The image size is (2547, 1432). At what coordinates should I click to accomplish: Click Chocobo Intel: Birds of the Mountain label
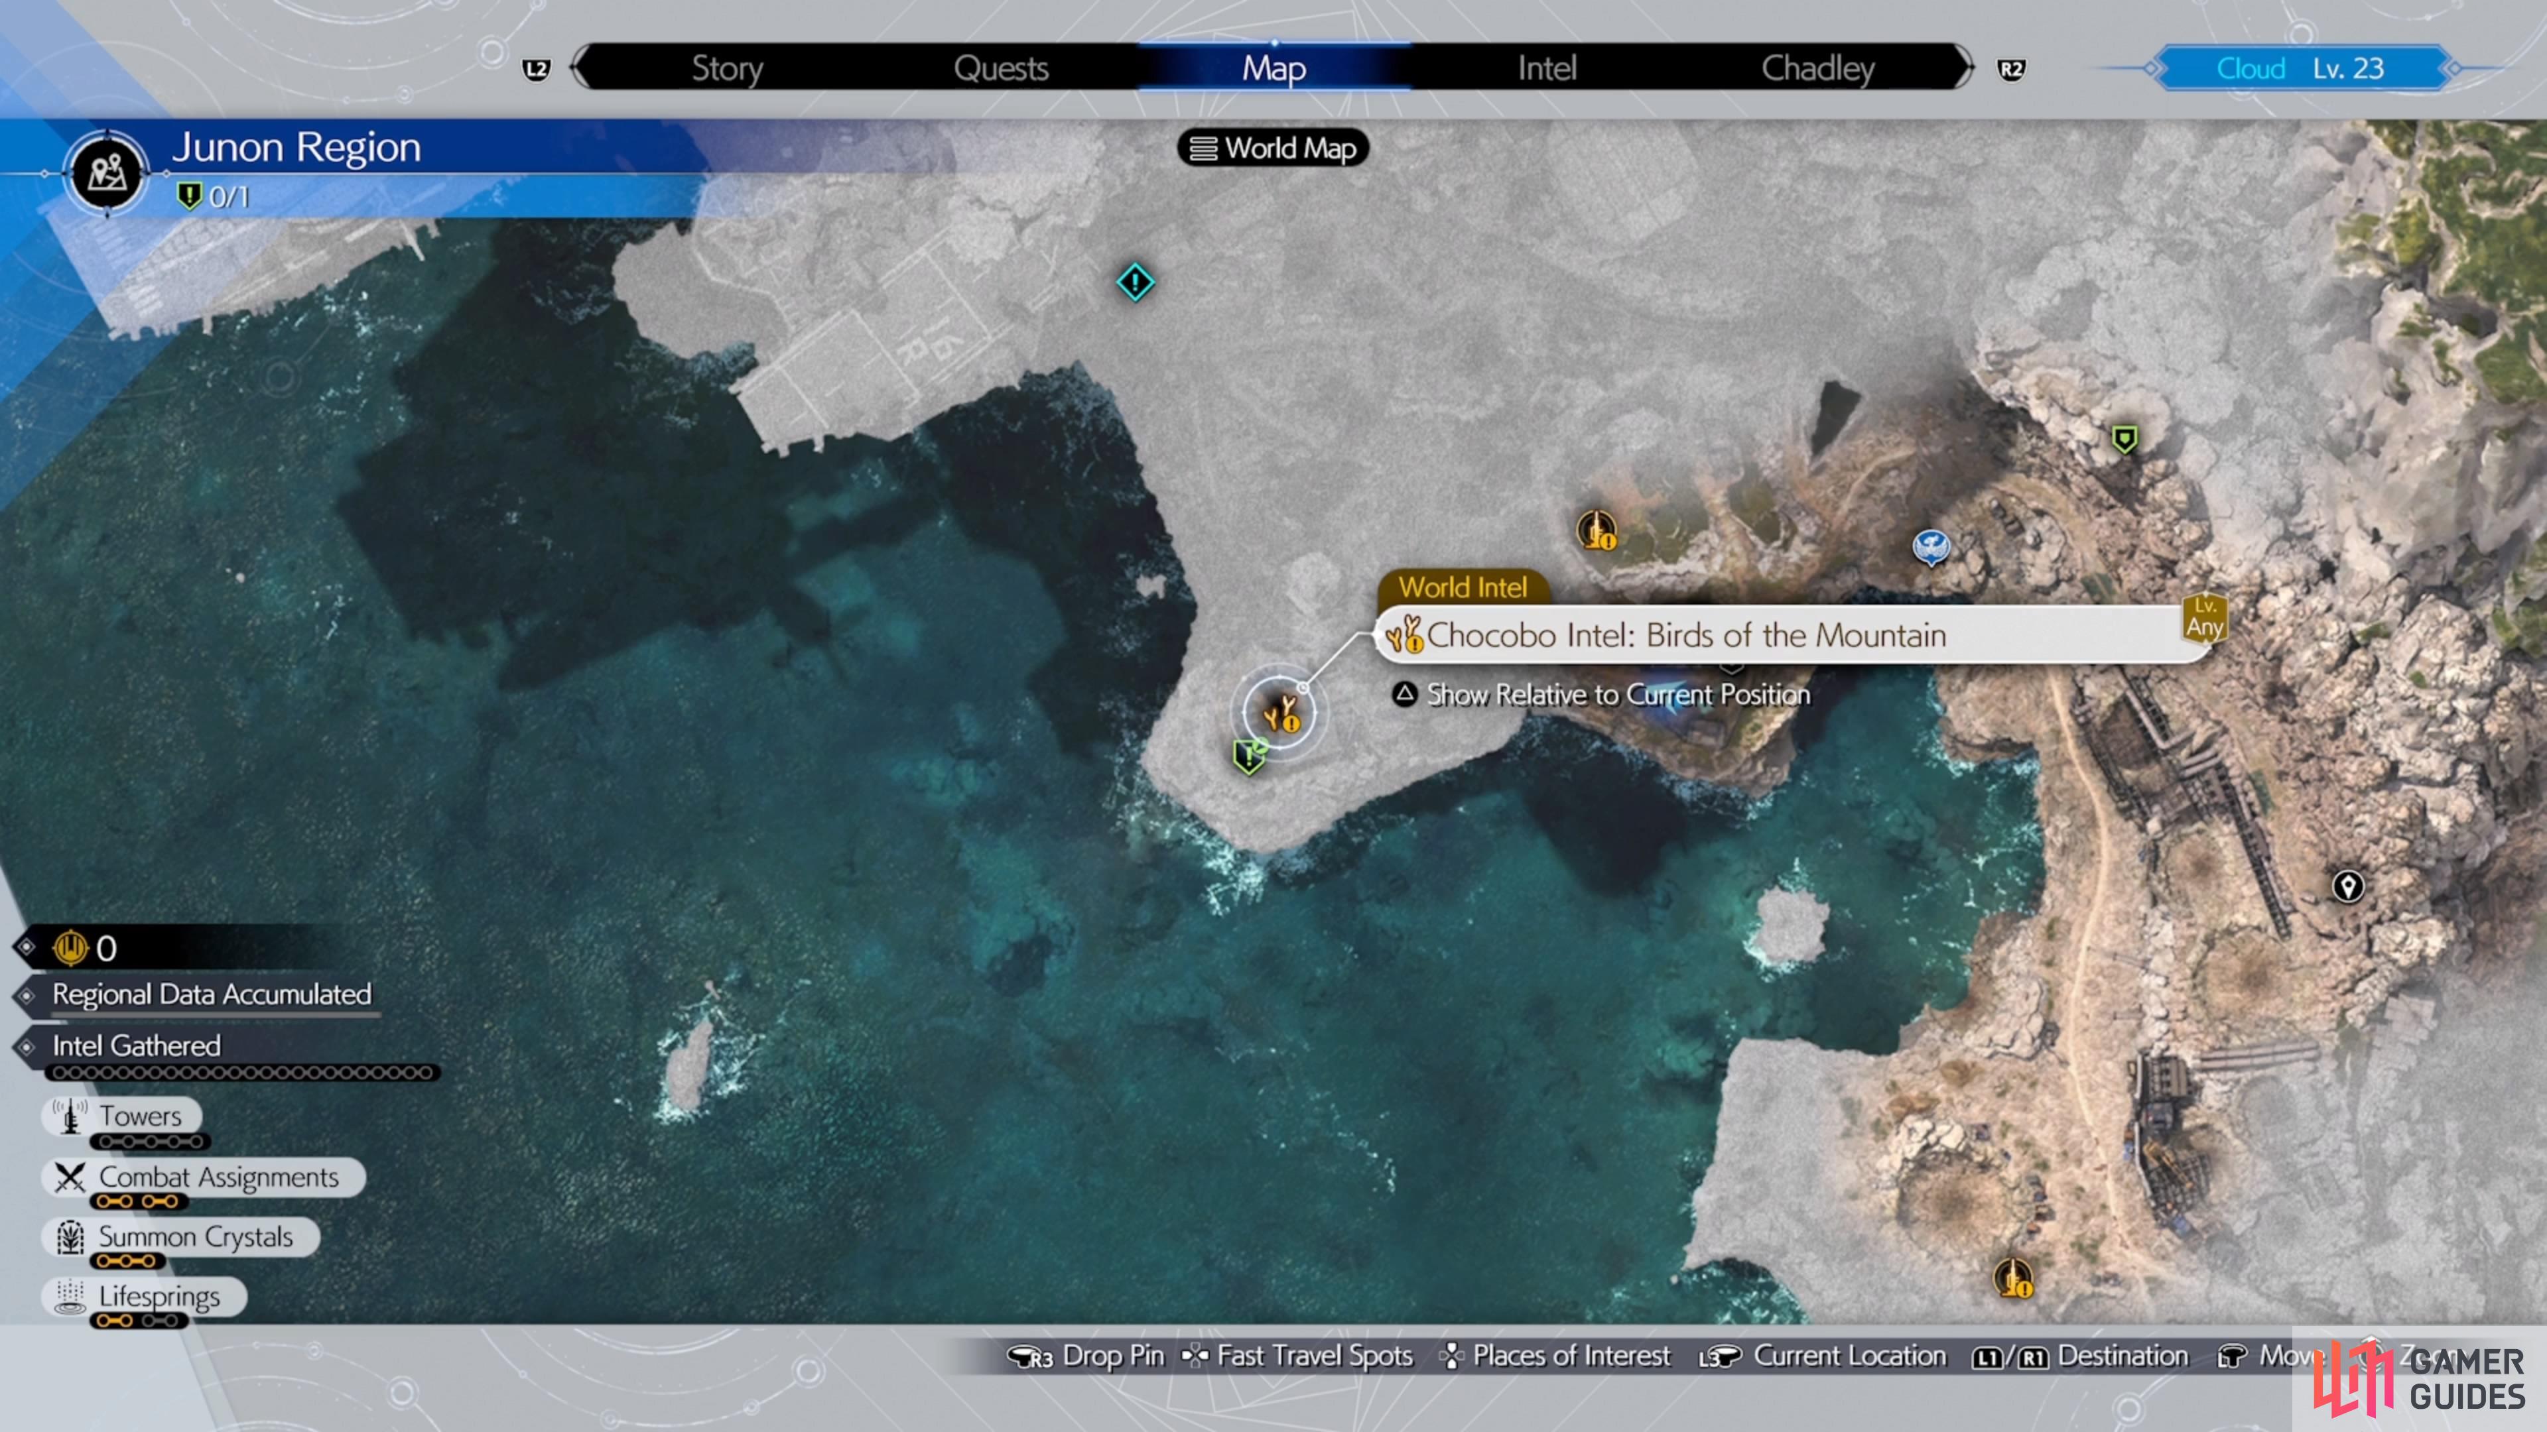click(x=1686, y=636)
